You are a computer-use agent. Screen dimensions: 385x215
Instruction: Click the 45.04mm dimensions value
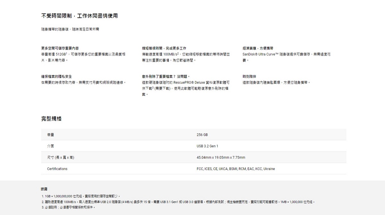coord(221,158)
